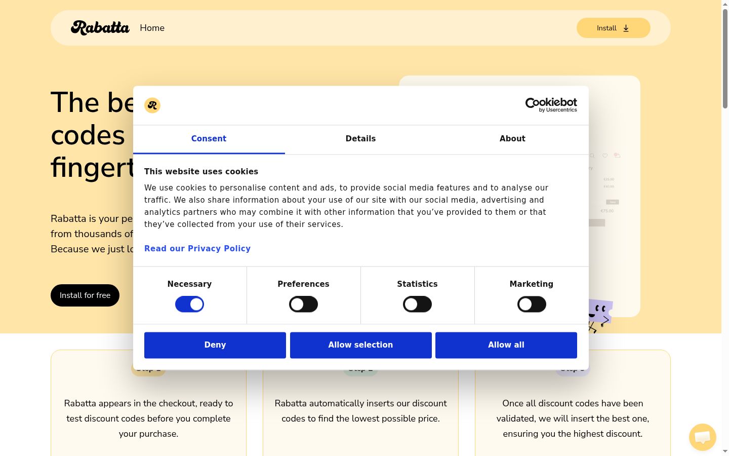This screenshot has width=729, height=456.
Task: Open the Cookiebot by Usercentrics logo link
Action: (x=551, y=105)
